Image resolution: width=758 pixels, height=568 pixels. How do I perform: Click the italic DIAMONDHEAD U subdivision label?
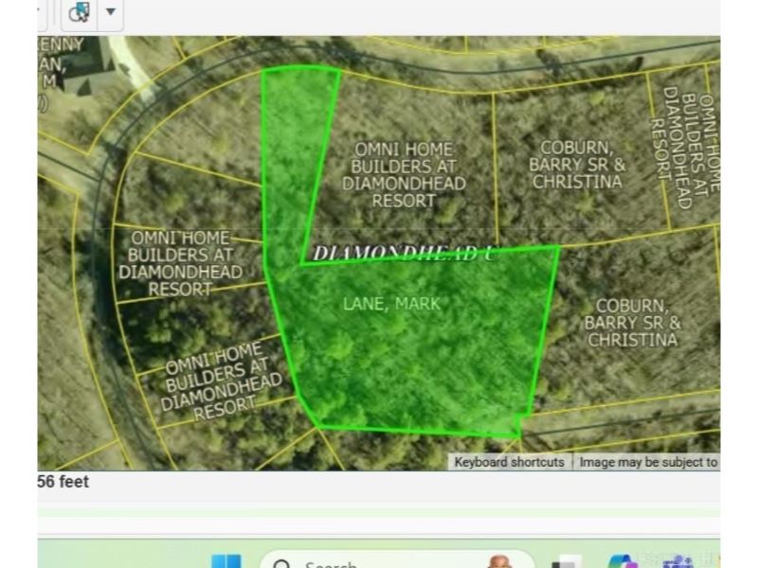pos(403,253)
